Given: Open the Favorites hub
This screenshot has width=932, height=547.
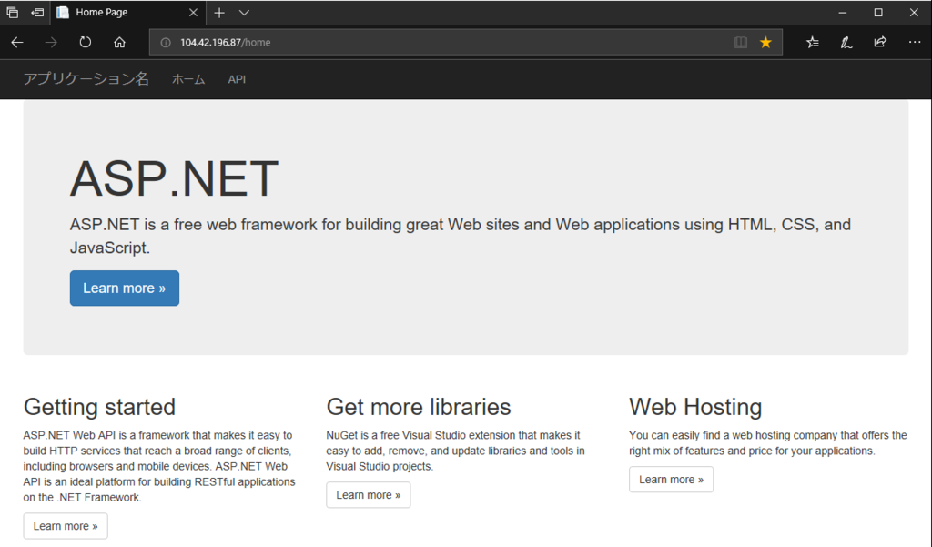Looking at the screenshot, I should click(x=813, y=42).
